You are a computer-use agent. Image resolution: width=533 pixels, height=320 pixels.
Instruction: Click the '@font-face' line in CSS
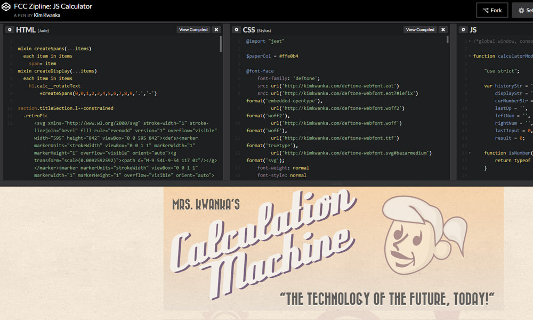(x=260, y=71)
